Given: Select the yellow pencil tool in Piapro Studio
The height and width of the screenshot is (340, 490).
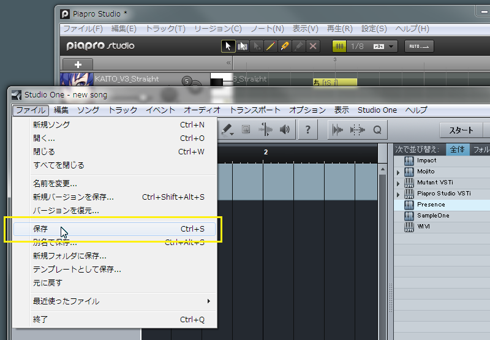Looking at the screenshot, I should (271, 46).
